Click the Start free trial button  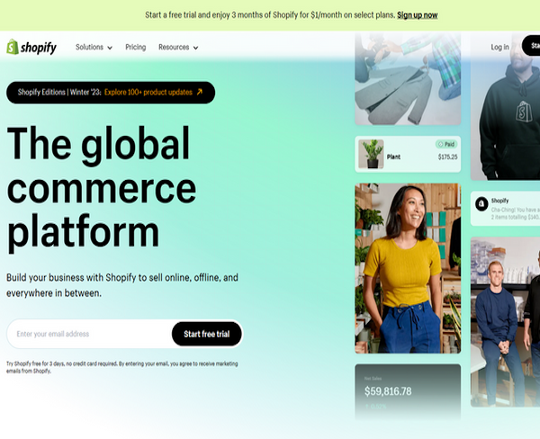207,334
